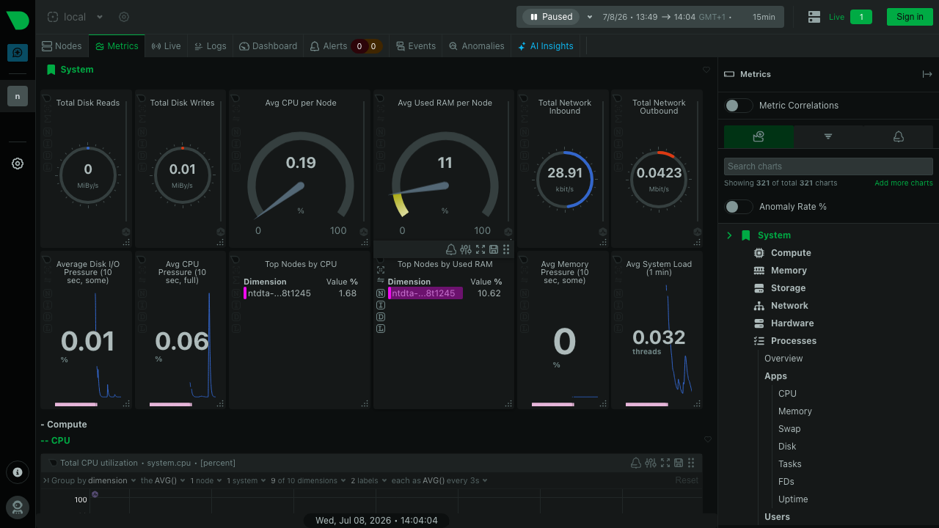Select the 'n' space avatar

pos(18,96)
